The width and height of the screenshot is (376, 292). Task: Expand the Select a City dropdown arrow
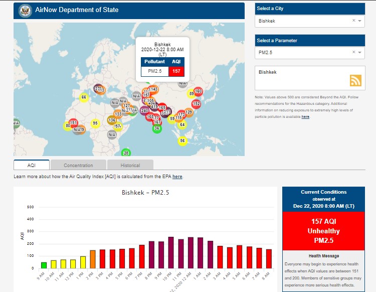pyautogui.click(x=360, y=21)
